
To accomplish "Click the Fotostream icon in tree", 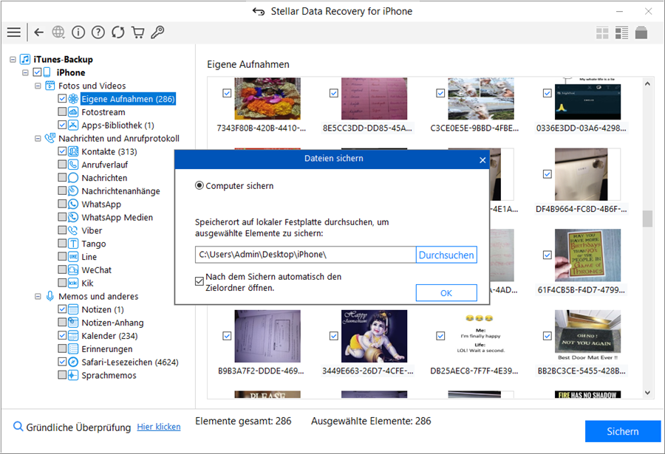I will [x=73, y=112].
